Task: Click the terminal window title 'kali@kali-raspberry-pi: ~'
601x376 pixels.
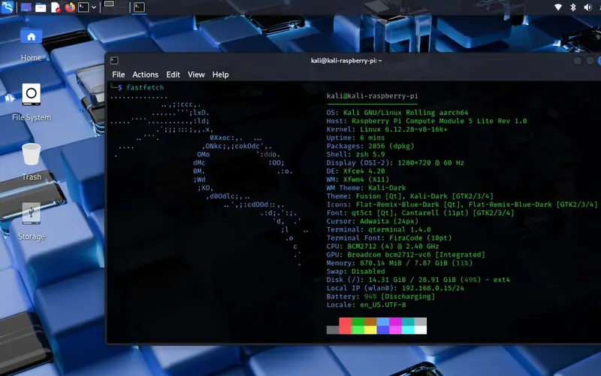Action: 346,61
